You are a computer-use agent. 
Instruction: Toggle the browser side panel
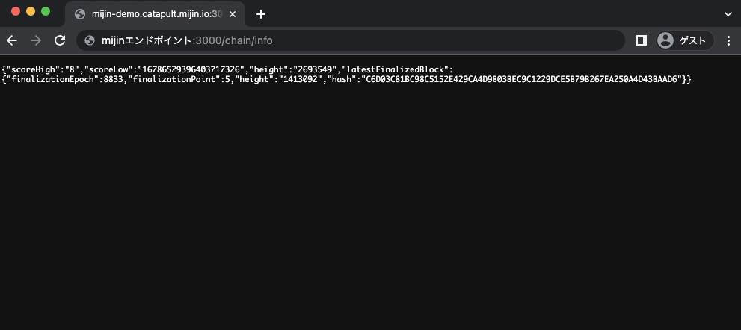coord(642,40)
